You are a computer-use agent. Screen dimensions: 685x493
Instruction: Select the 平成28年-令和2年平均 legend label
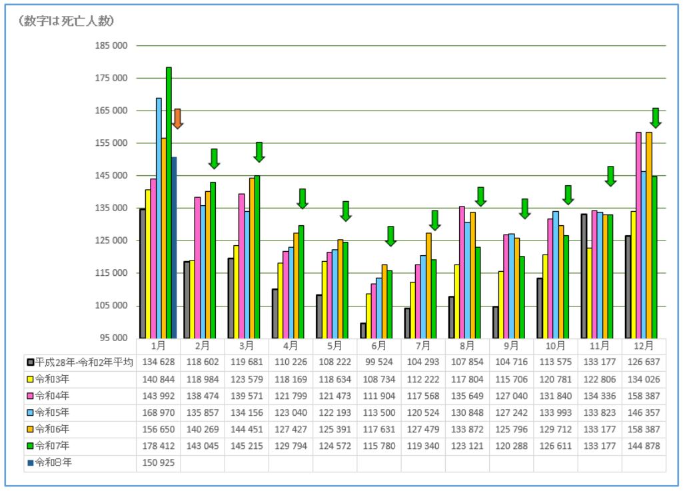pos(85,362)
